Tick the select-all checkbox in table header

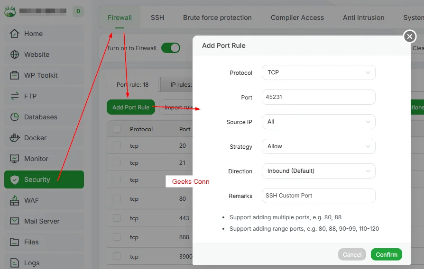click(x=117, y=129)
